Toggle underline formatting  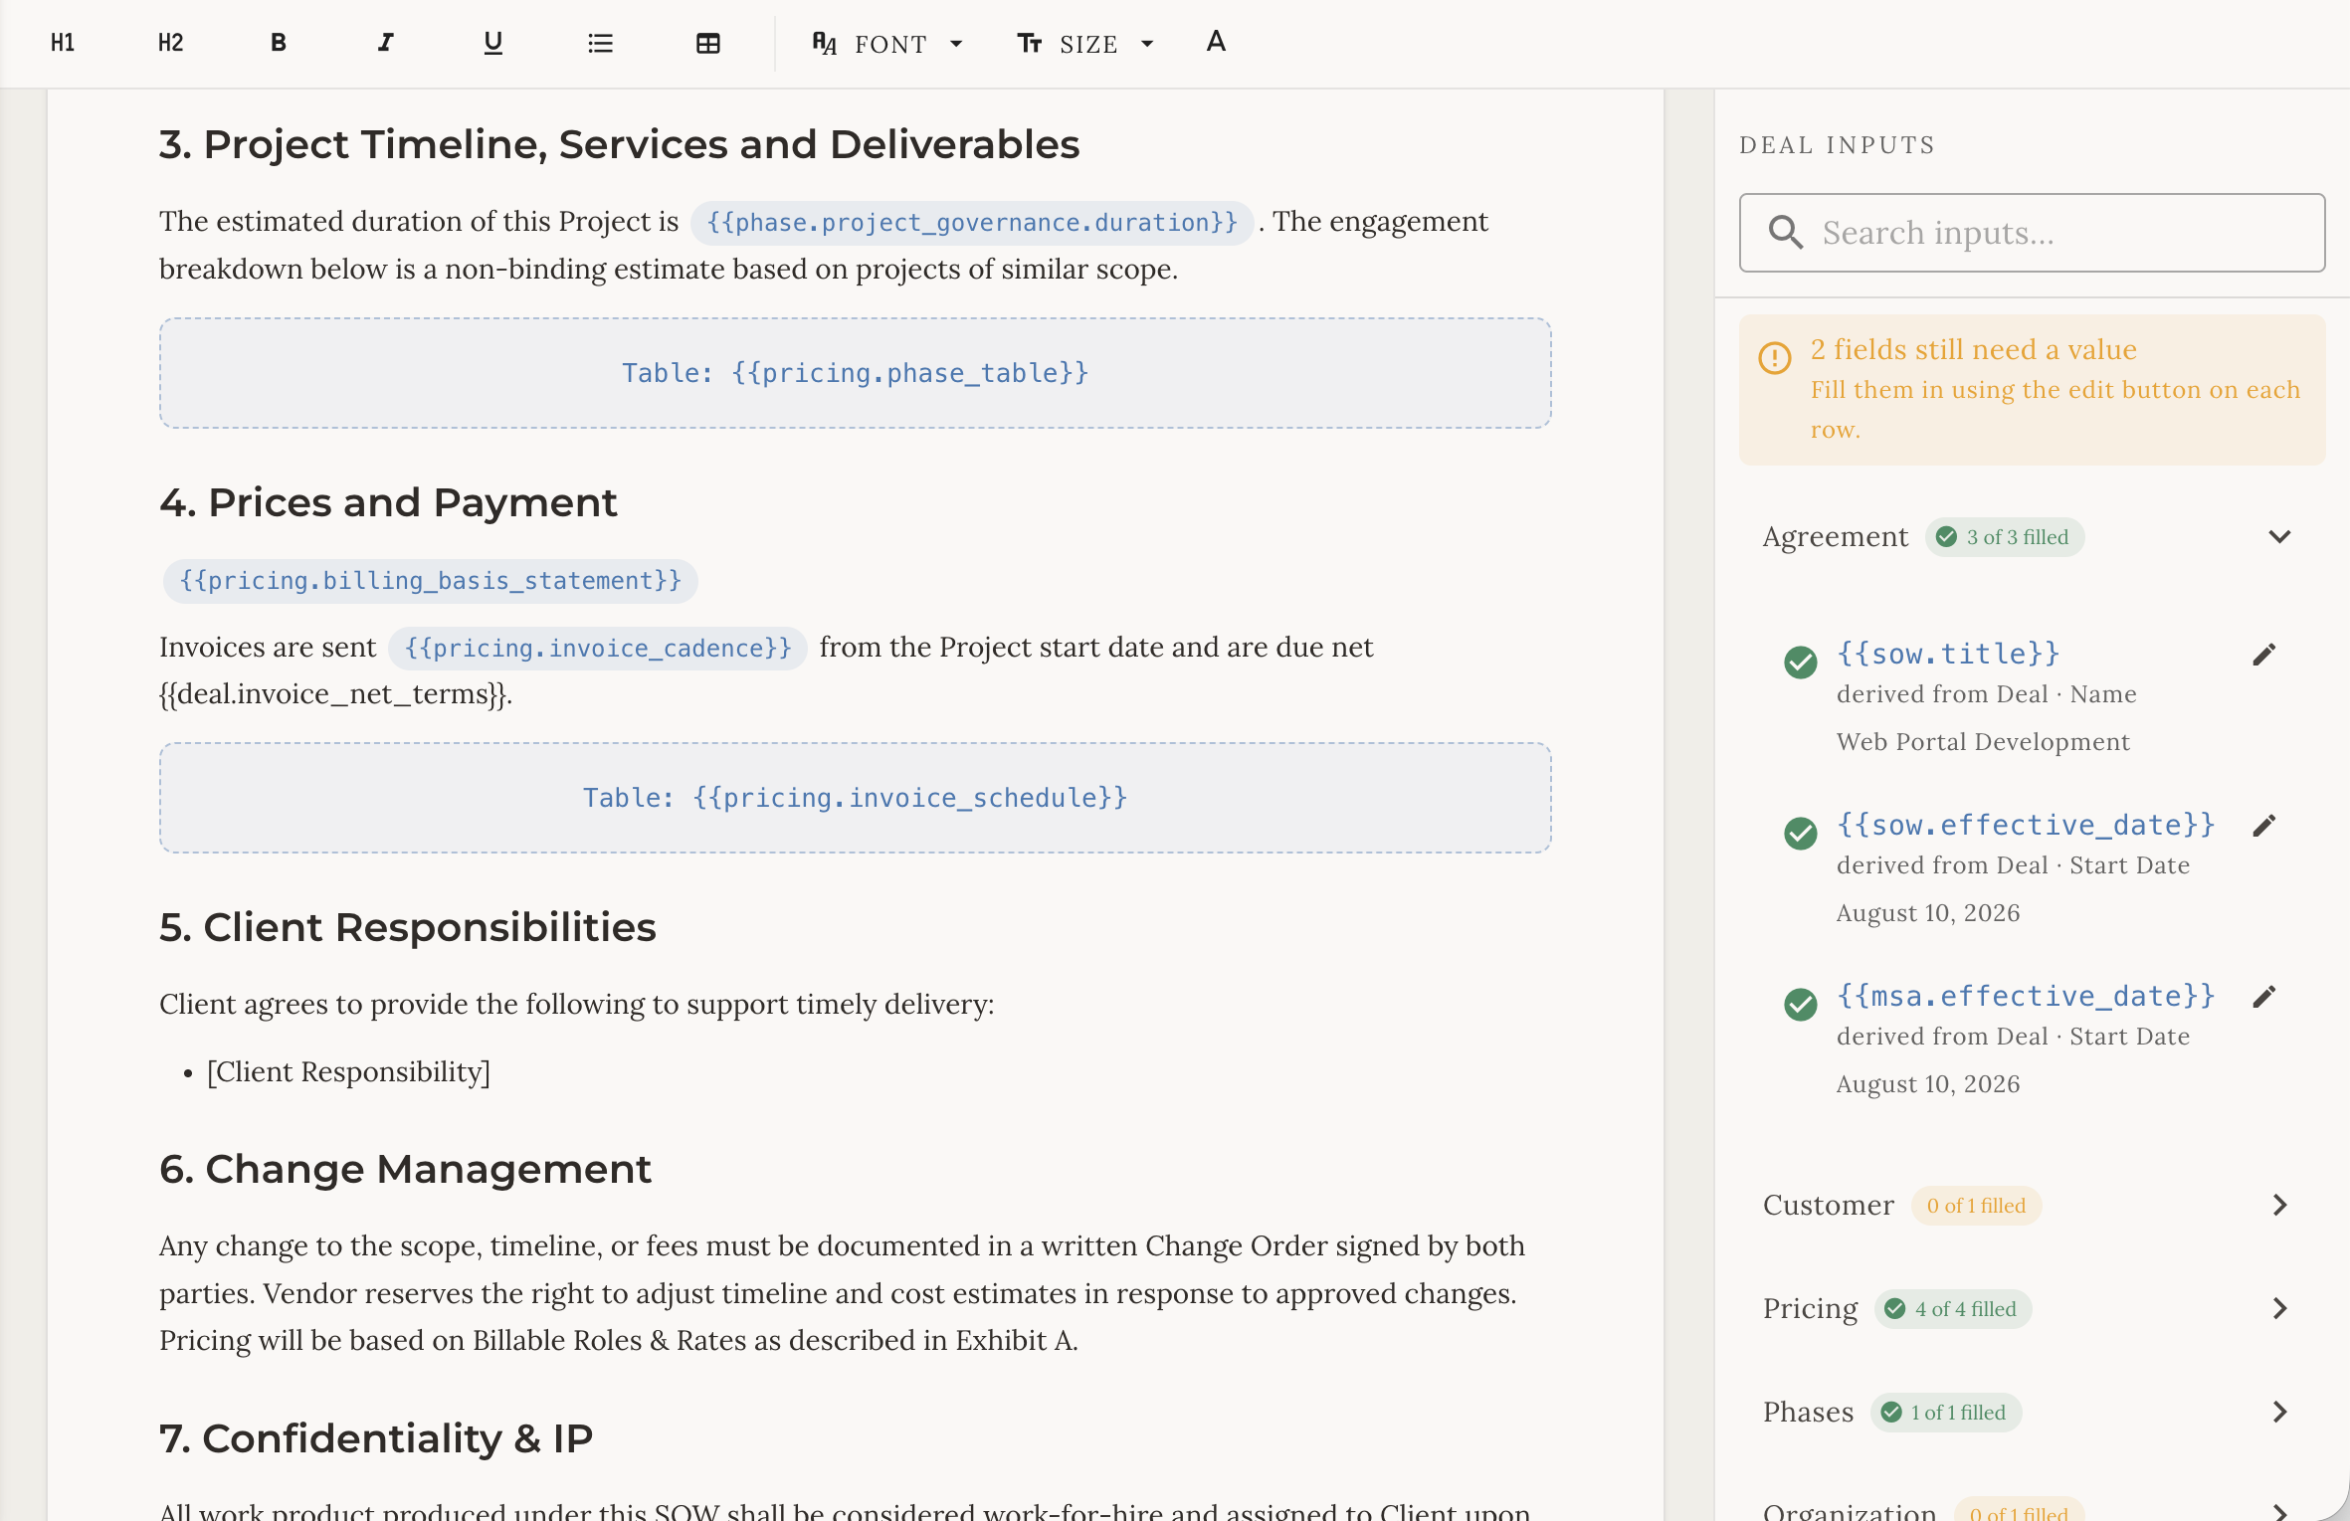[492, 43]
